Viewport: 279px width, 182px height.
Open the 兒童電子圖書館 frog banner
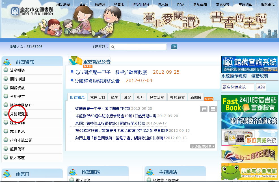tap(249, 172)
